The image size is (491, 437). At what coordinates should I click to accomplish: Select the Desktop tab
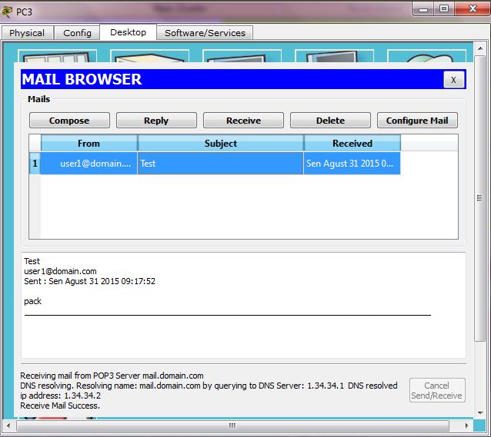point(128,32)
